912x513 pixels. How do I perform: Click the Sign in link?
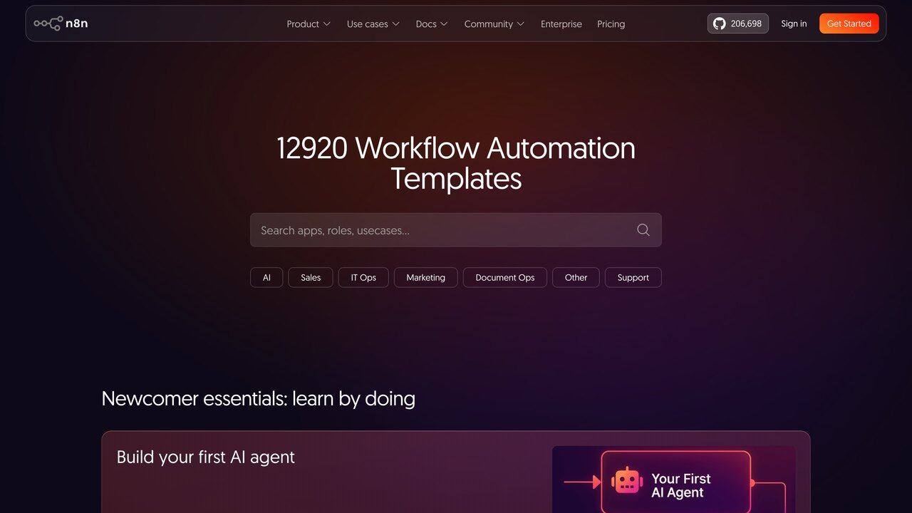point(794,24)
